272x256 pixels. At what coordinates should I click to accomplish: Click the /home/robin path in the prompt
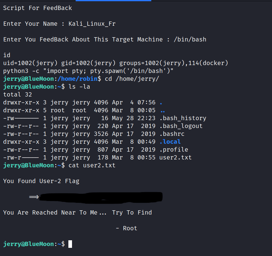pyautogui.click(x=79, y=79)
